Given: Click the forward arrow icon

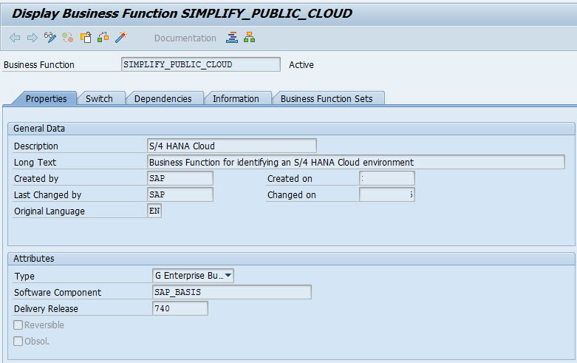Looking at the screenshot, I should pyautogui.click(x=33, y=38).
